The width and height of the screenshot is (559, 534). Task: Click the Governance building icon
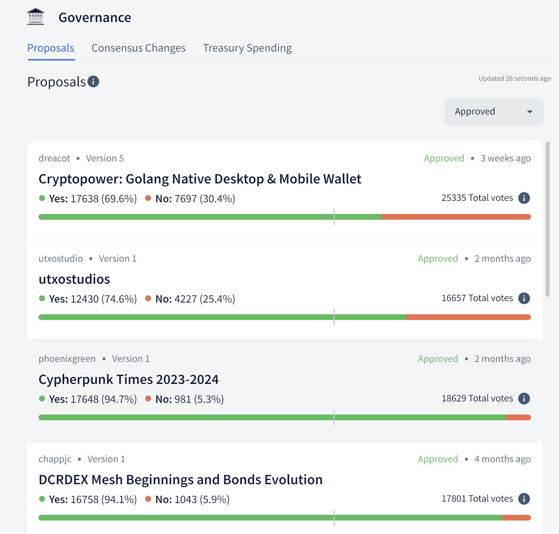[36, 17]
